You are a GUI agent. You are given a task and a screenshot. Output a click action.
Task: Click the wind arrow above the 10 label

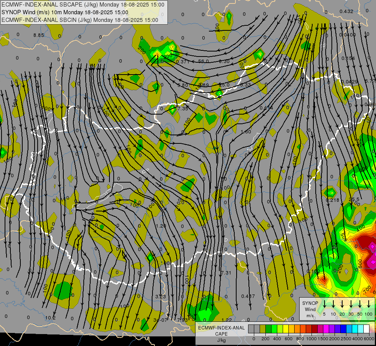333,304
